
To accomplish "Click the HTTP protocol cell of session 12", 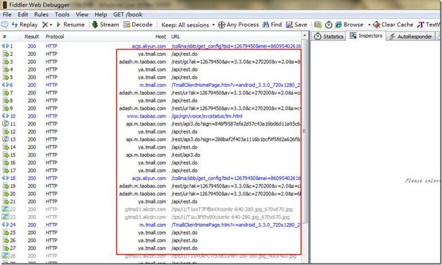I will (51, 132).
